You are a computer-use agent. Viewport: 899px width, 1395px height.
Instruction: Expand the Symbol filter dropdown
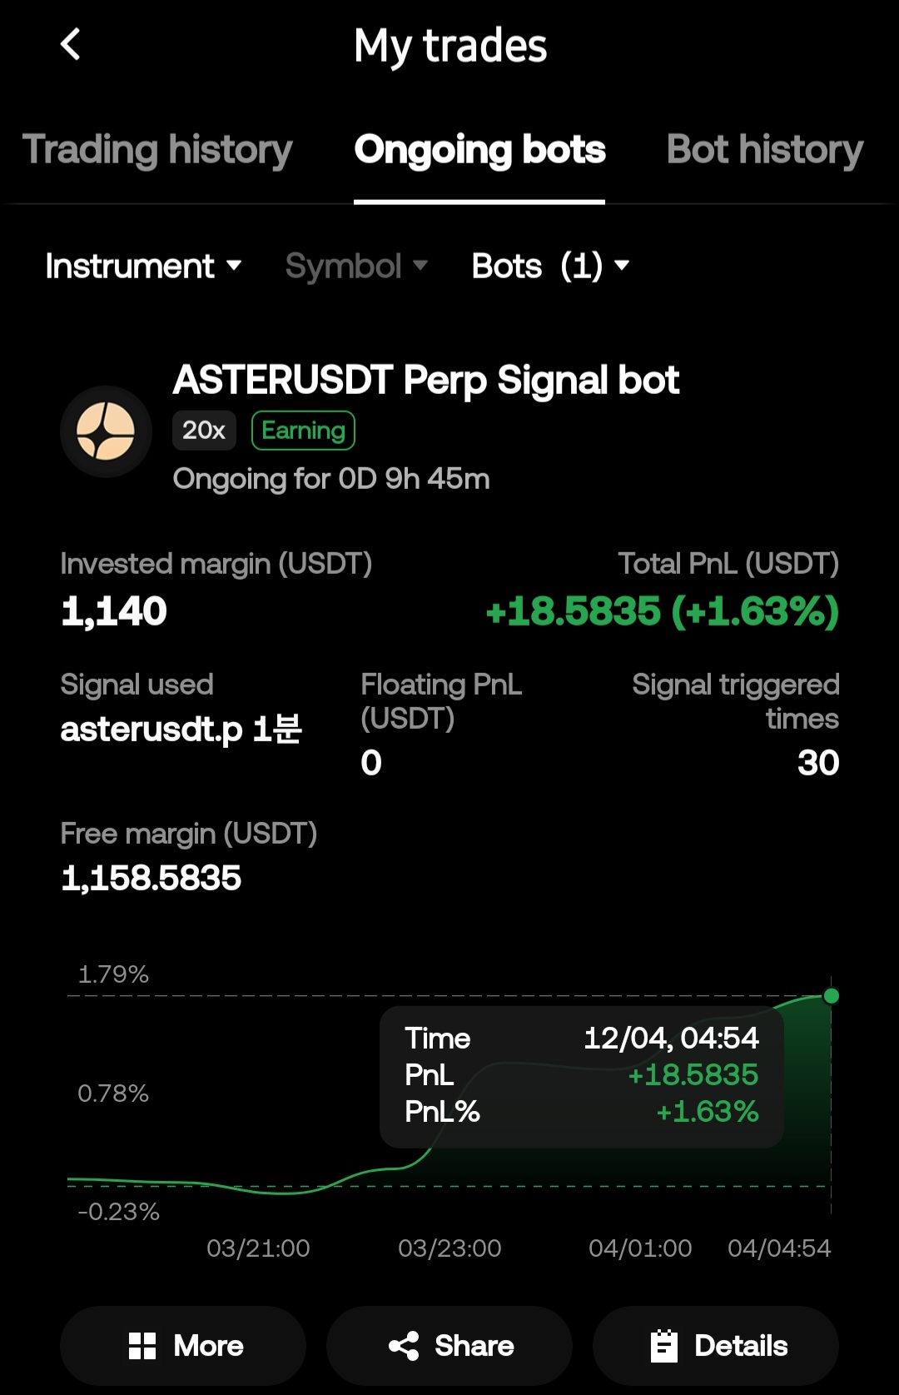pyautogui.click(x=356, y=267)
